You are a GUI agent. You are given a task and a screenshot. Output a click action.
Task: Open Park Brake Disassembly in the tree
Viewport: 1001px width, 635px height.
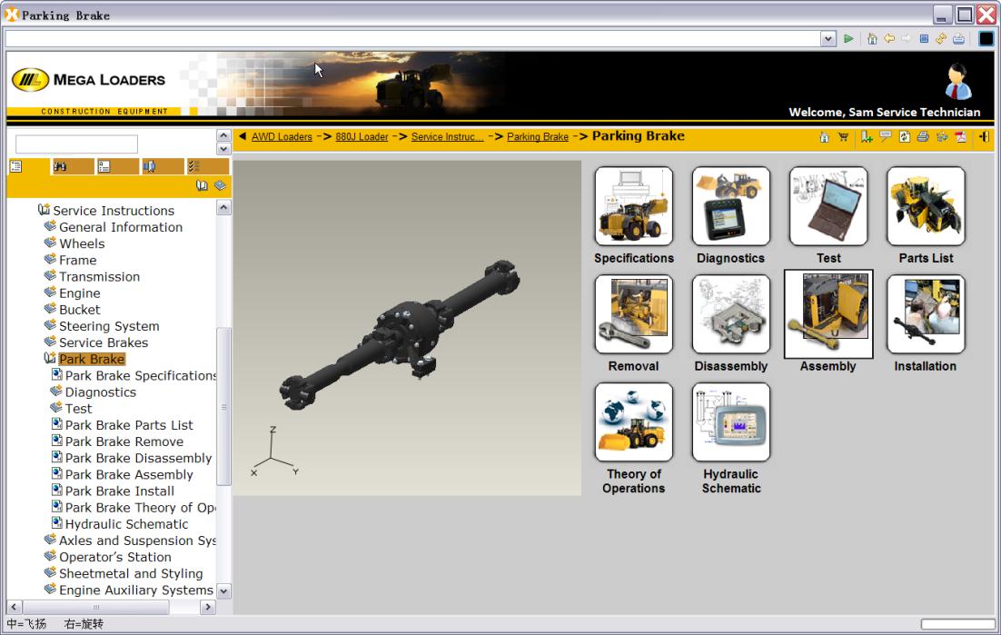click(x=139, y=458)
